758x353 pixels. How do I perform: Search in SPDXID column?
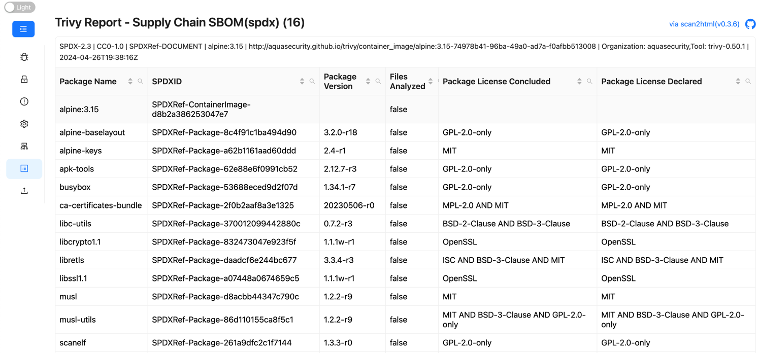[312, 81]
